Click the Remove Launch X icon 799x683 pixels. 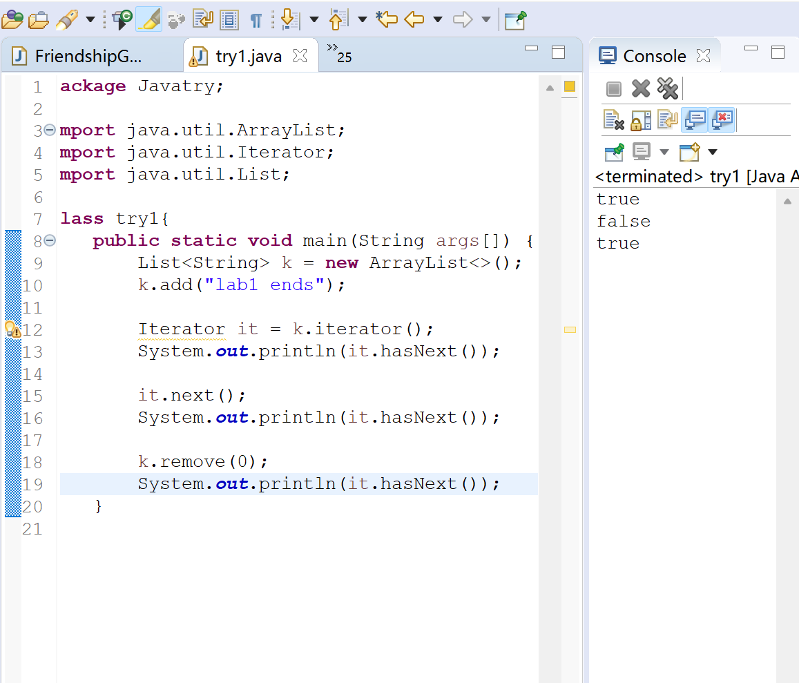tap(641, 88)
